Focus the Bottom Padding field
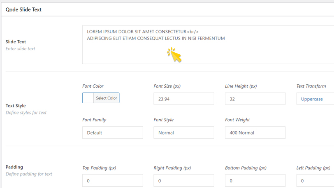The image size is (334, 188). (255, 181)
